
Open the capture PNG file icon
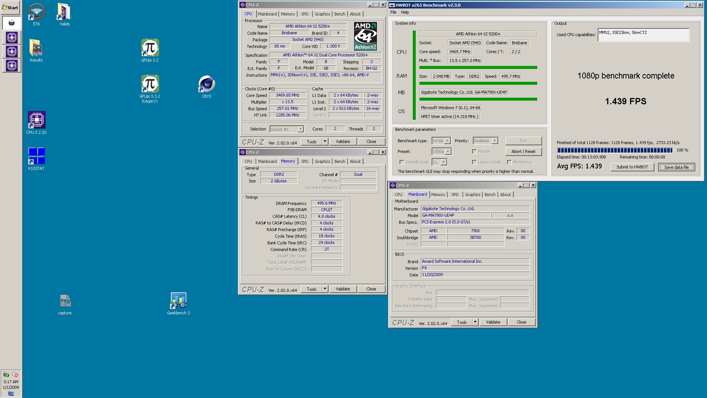click(65, 304)
